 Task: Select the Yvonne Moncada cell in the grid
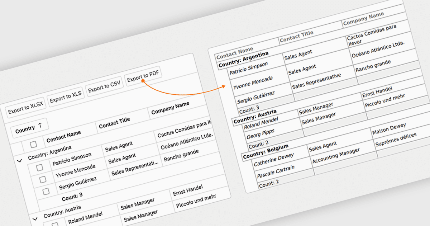pyautogui.click(x=75, y=171)
